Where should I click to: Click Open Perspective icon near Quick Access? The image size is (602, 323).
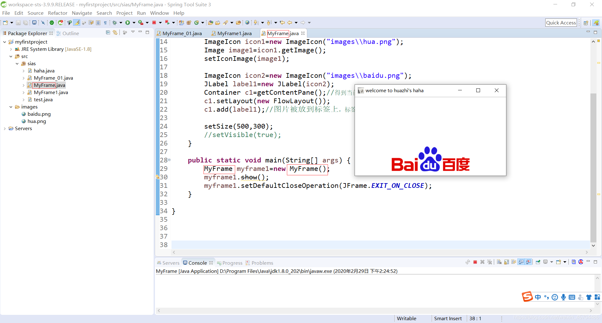click(586, 23)
